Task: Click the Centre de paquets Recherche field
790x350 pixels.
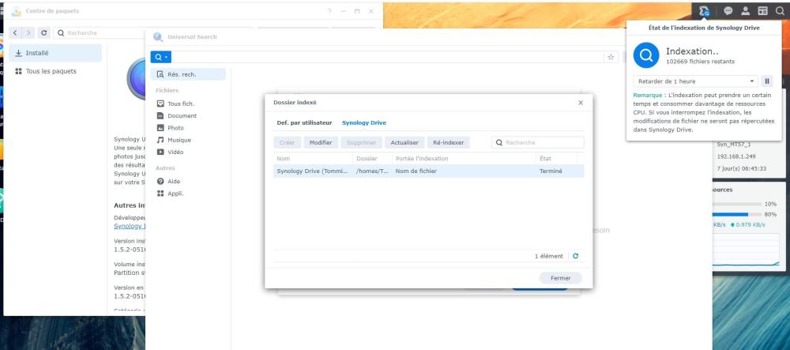Action: pyautogui.click(x=151, y=32)
